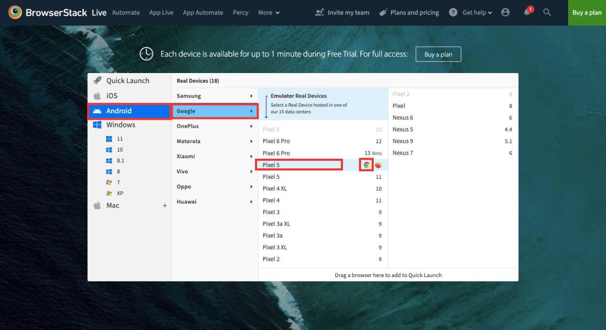This screenshot has height=330, width=606.
Task: Select the Pixel 3 XL device
Action: click(x=322, y=247)
